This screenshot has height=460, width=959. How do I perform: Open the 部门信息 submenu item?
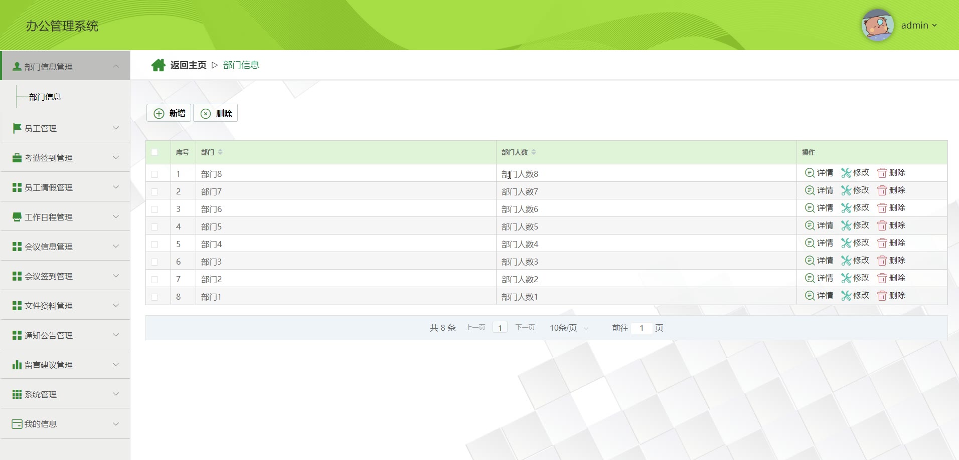click(45, 97)
